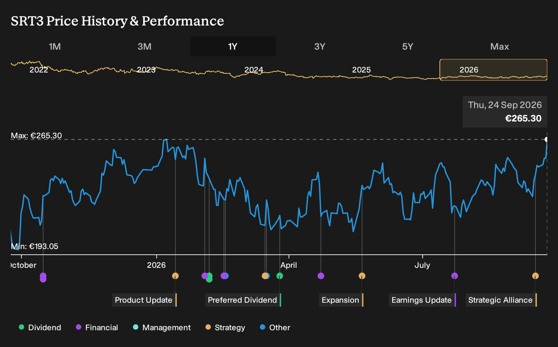Image resolution: width=558 pixels, height=347 pixels.
Task: Click the orange strategy marker above Expansion
Action: pyautogui.click(x=362, y=276)
